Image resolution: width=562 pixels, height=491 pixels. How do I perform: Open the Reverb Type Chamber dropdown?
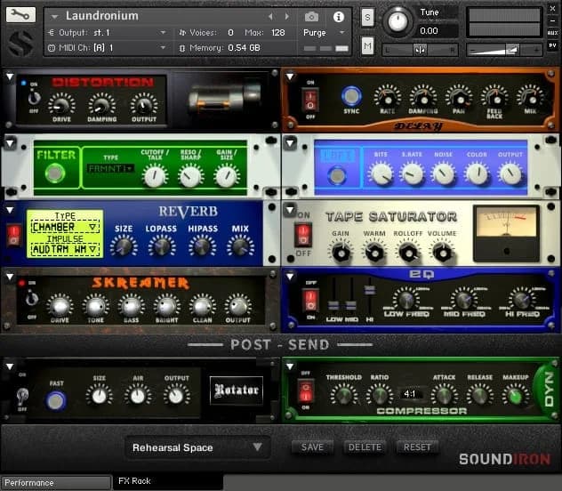click(64, 227)
